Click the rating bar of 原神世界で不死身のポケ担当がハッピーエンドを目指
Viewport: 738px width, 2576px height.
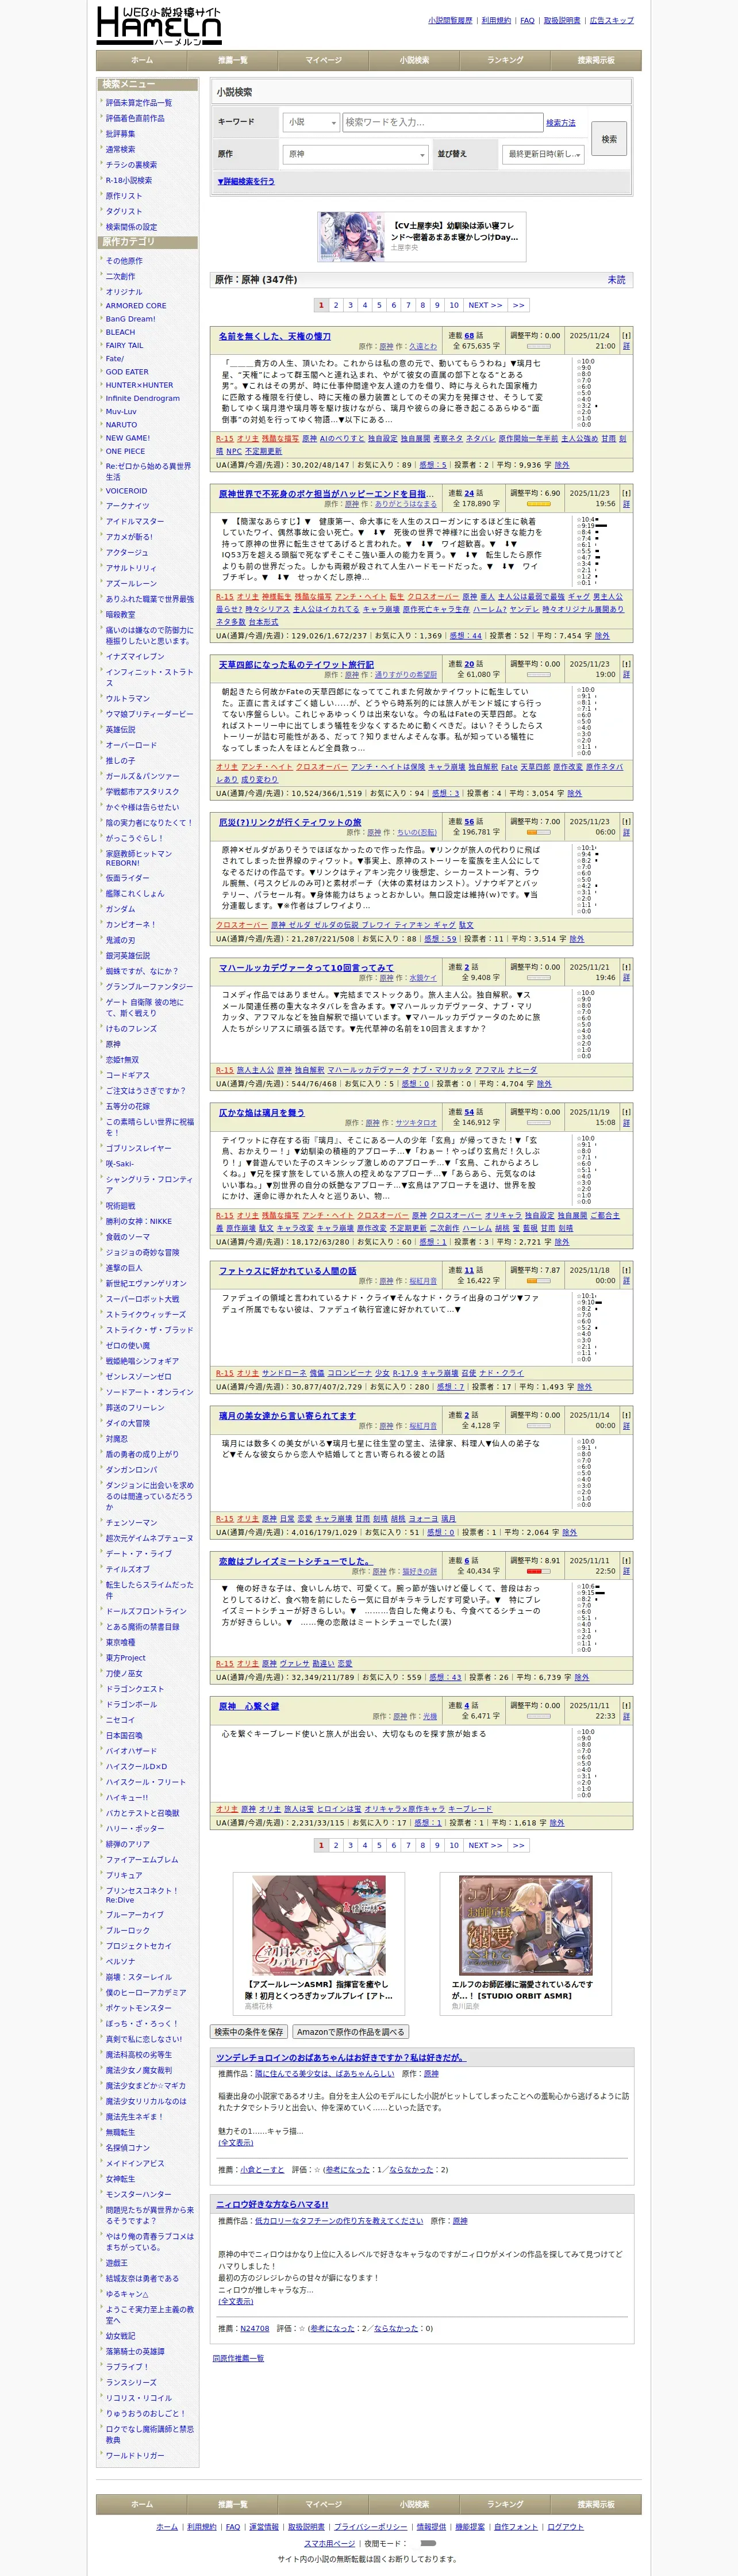pos(538,504)
